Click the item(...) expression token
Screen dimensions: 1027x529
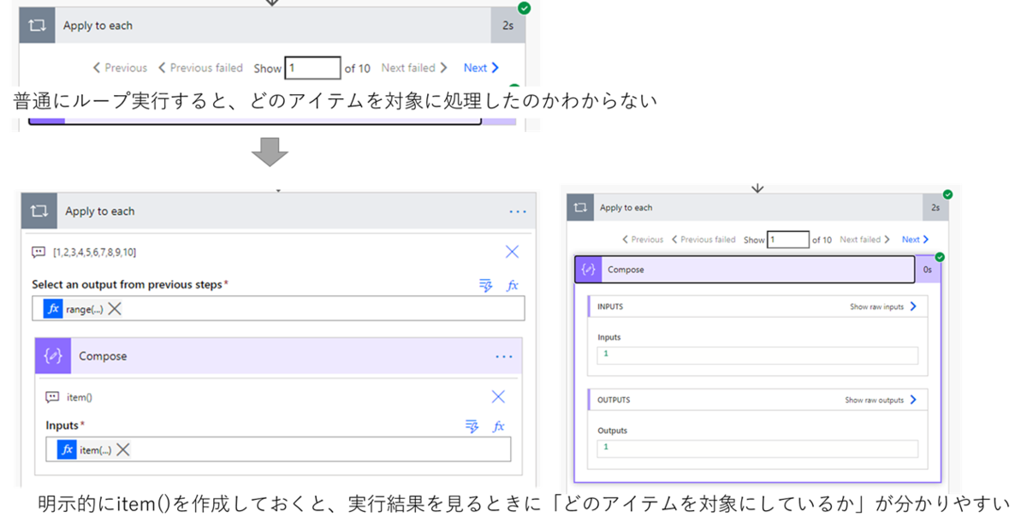coord(85,449)
